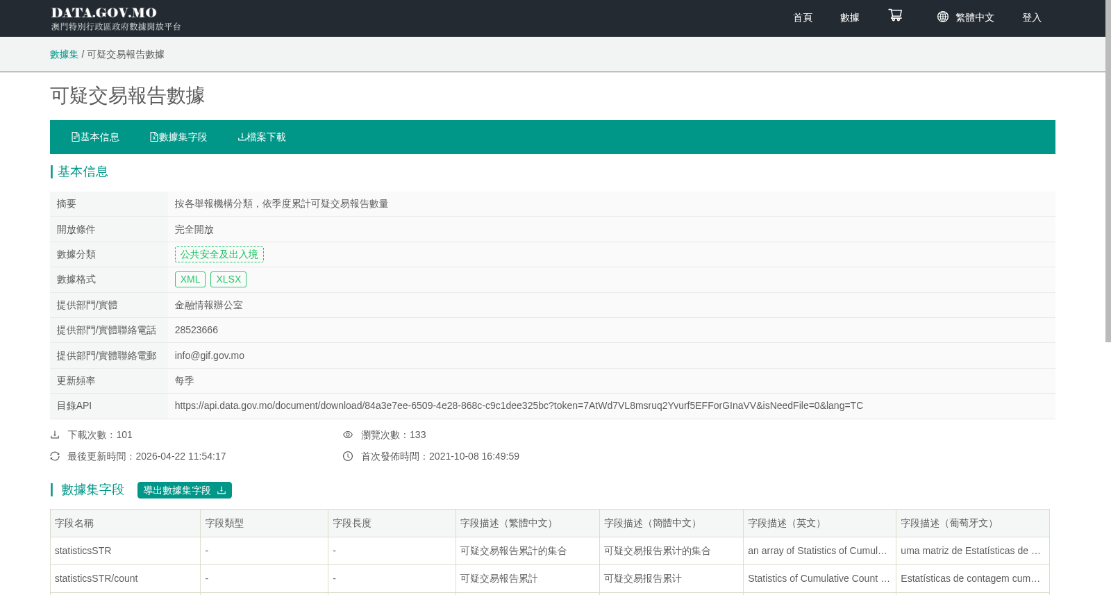Image resolution: width=1111 pixels, height=595 pixels.
Task: Click the statisticsSTR field name cell
Action: [x=125, y=551]
